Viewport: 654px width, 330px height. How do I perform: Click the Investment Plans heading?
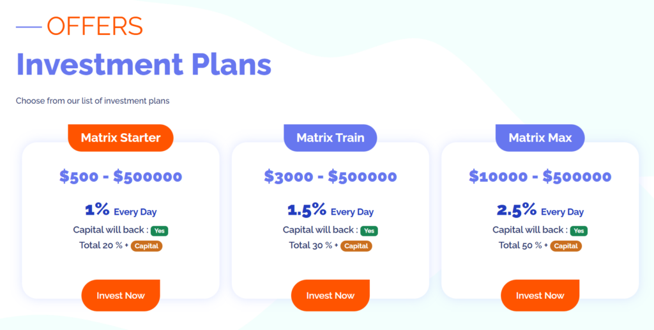[x=144, y=65]
